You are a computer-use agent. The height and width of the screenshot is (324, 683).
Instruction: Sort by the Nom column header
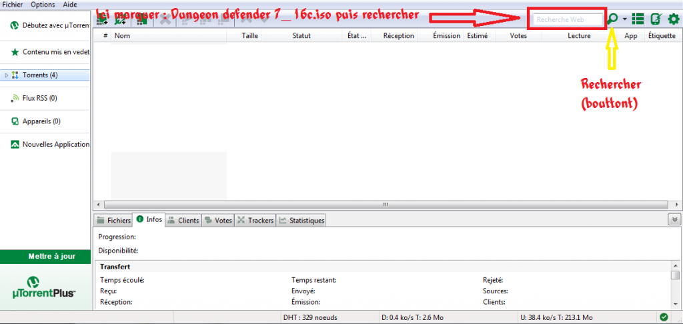(x=169, y=36)
